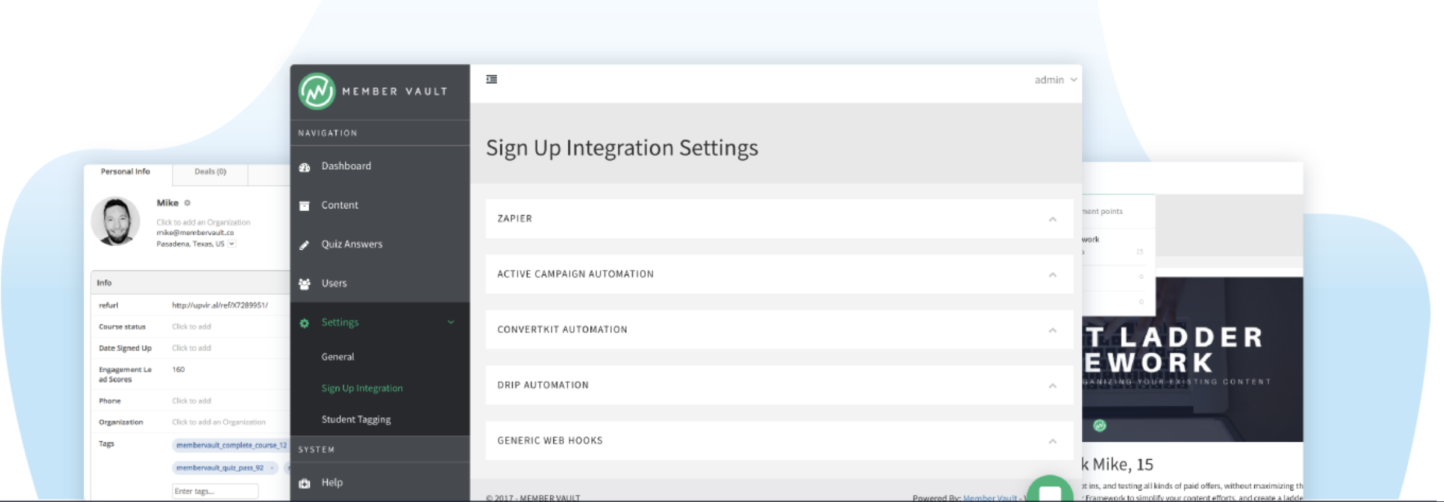Click the gear icon beside Mike's name

pos(187,203)
